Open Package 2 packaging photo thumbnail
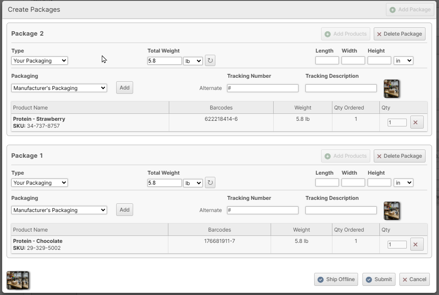 391,89
